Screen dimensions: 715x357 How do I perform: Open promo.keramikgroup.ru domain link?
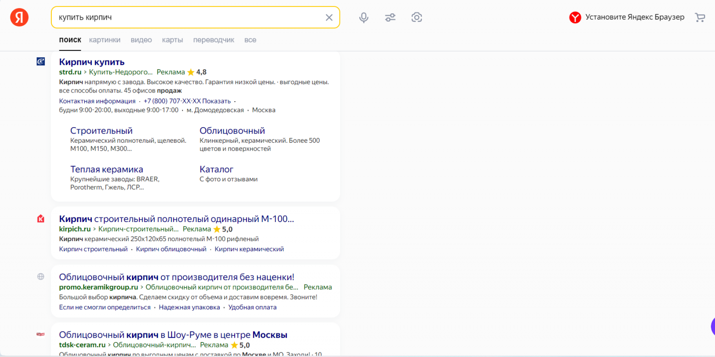[99, 287]
